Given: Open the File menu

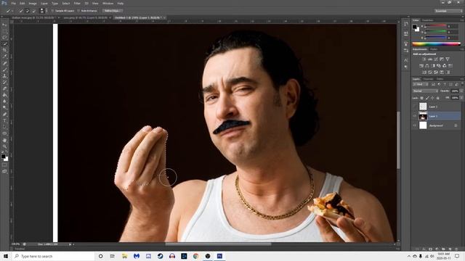Looking at the screenshot, I should click(x=14, y=3).
